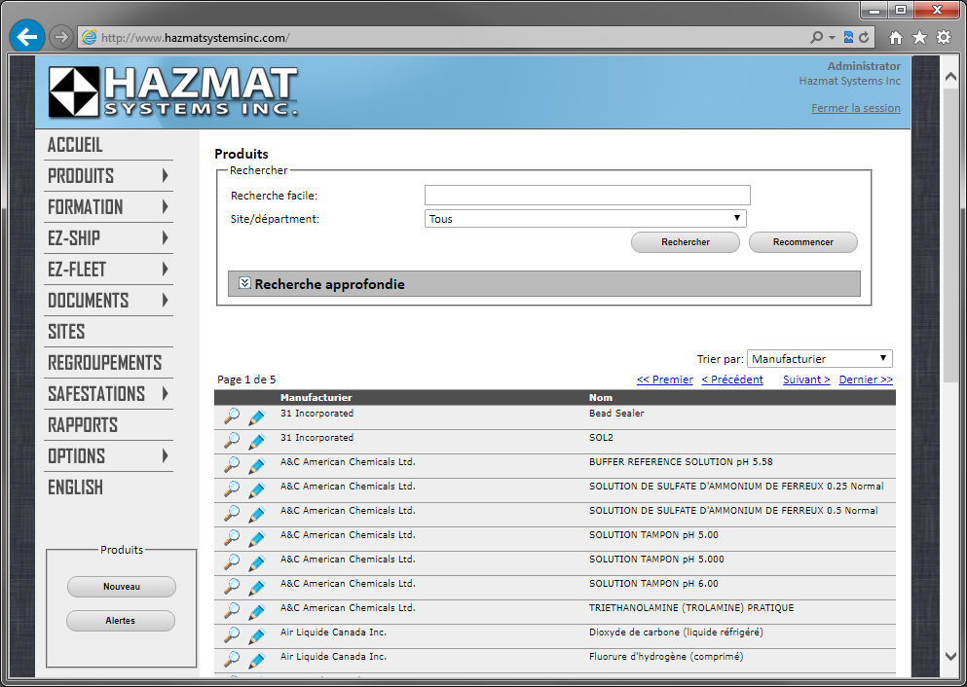This screenshot has width=967, height=687.
Task: Click page scrollbar down arrow
Action: tap(951, 657)
